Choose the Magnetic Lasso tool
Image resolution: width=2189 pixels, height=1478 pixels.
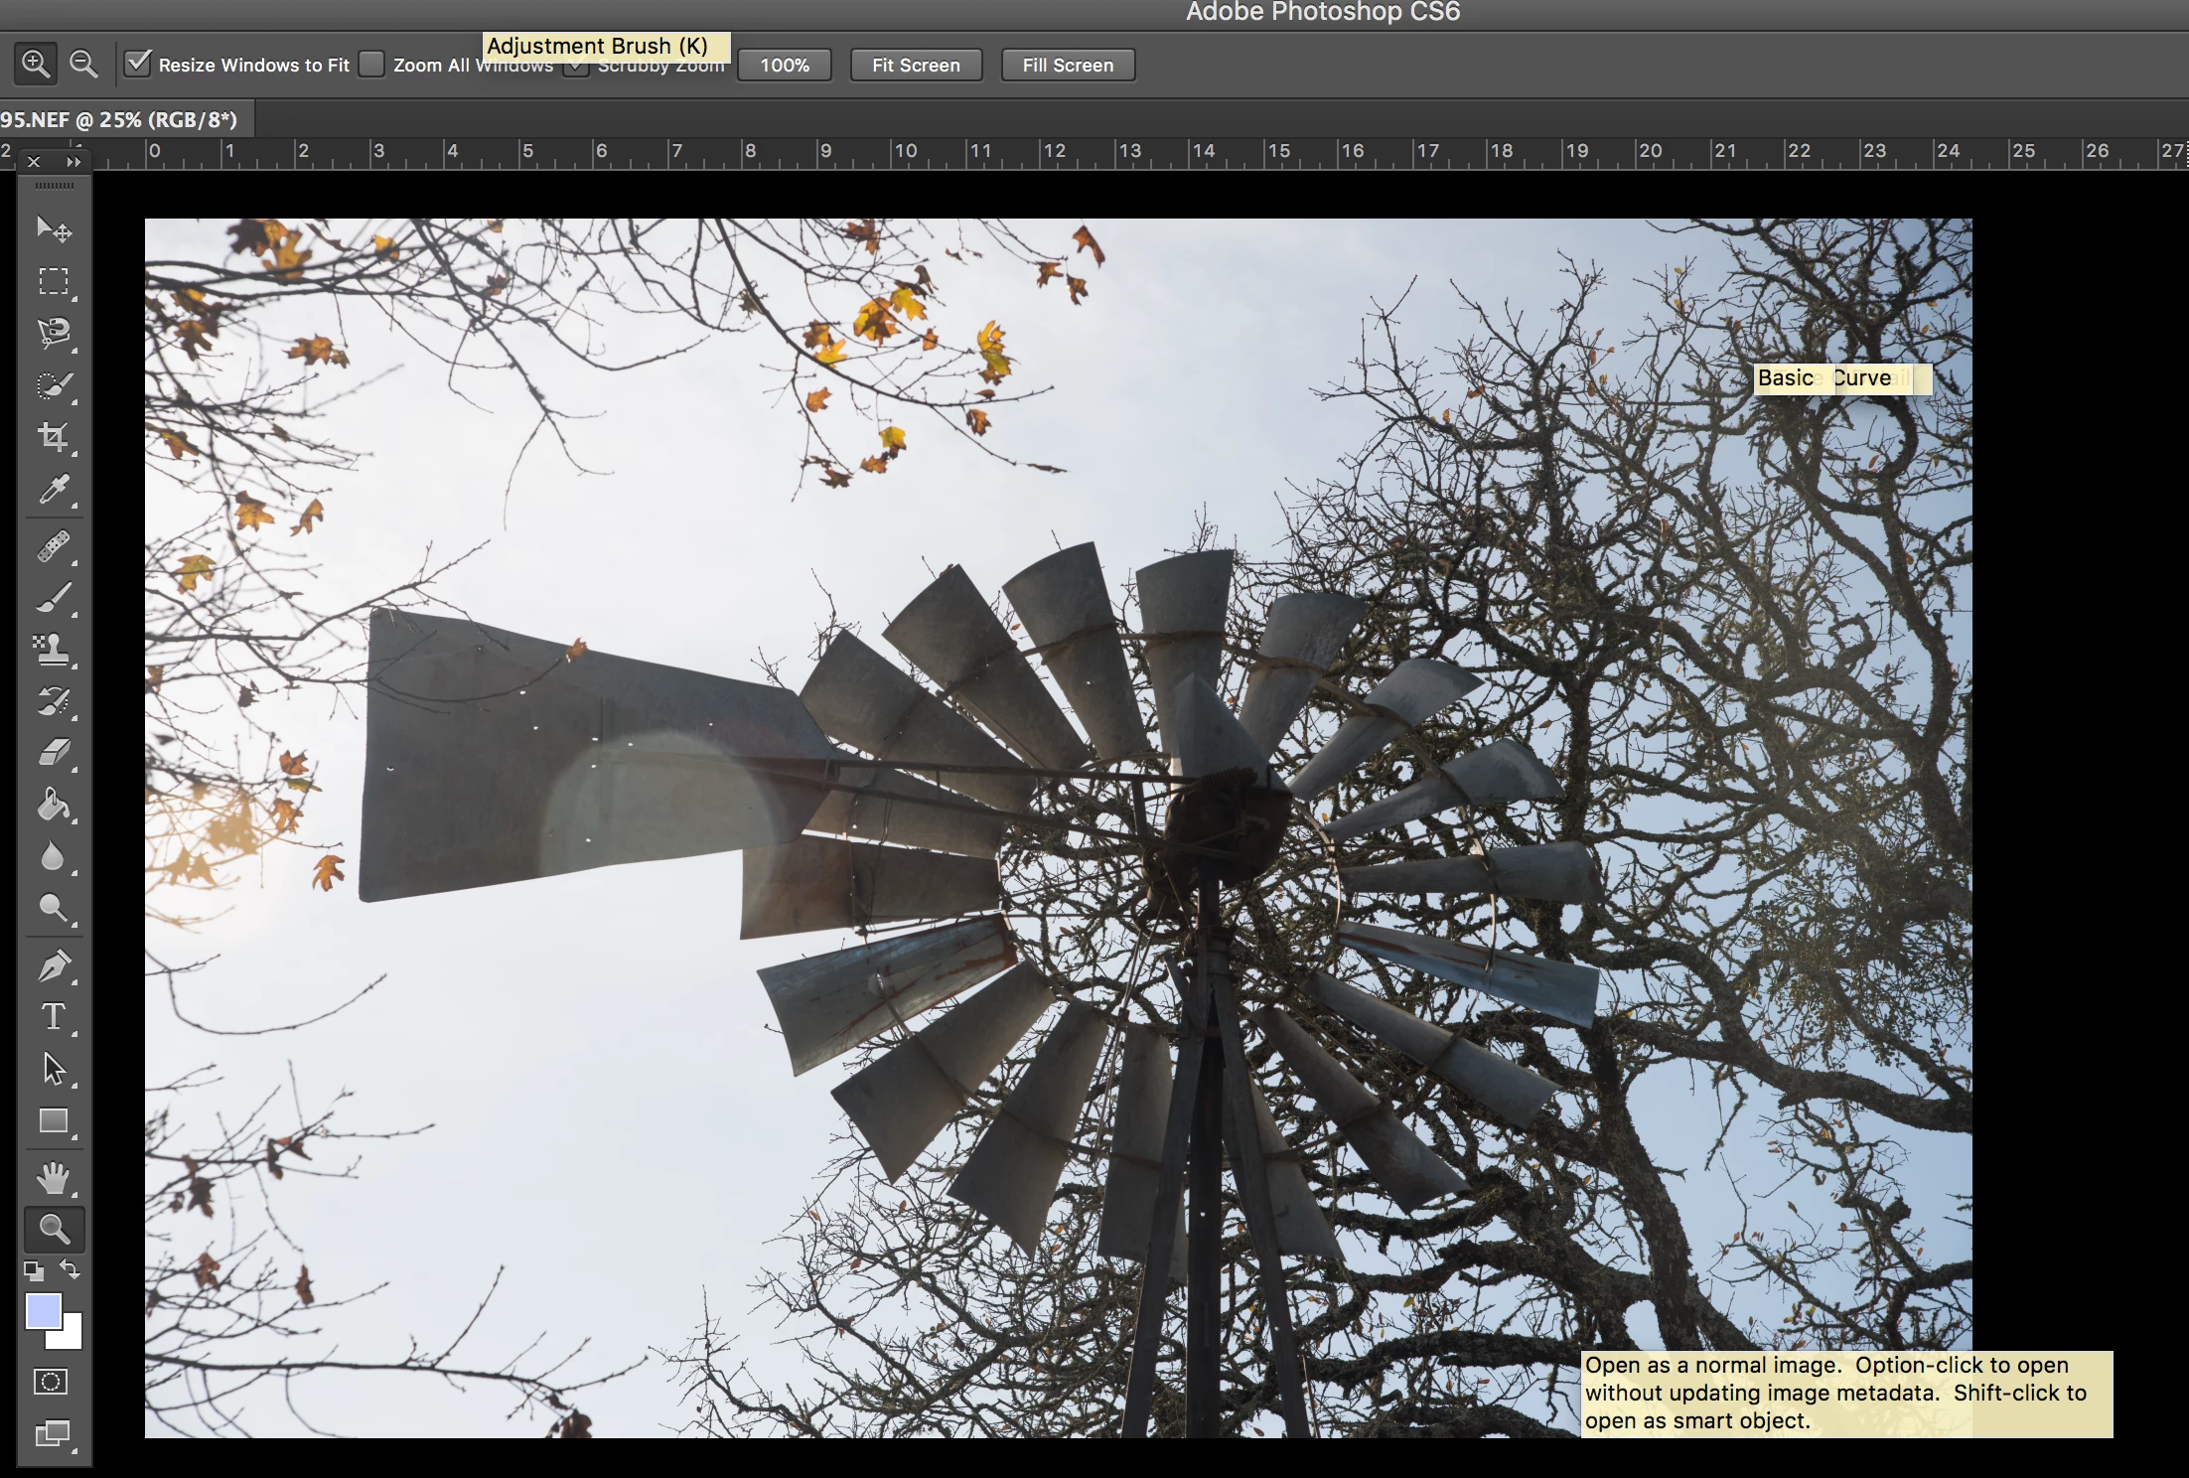53,333
